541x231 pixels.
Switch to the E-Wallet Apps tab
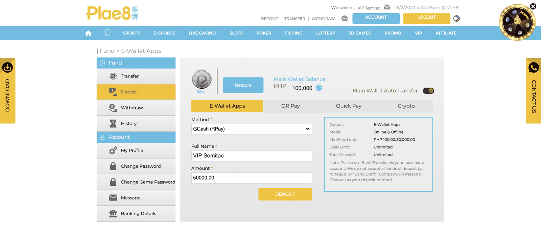click(x=227, y=106)
